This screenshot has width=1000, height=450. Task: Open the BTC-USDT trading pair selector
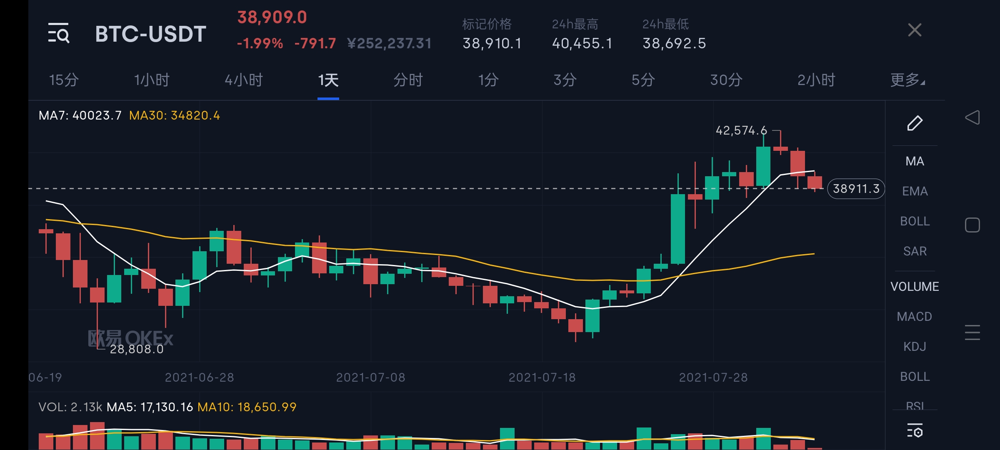(150, 34)
